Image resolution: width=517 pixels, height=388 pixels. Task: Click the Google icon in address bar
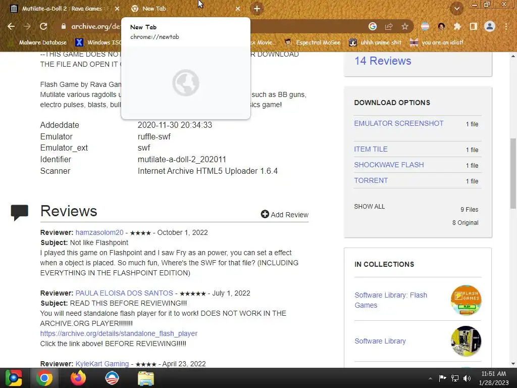click(x=373, y=26)
